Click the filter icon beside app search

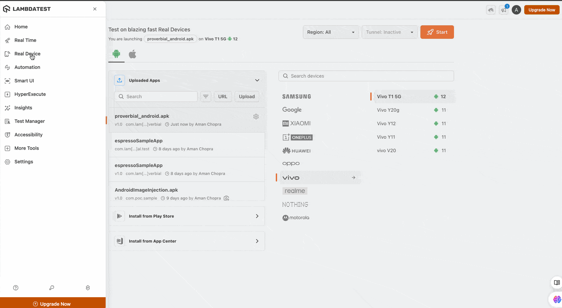[206, 96]
